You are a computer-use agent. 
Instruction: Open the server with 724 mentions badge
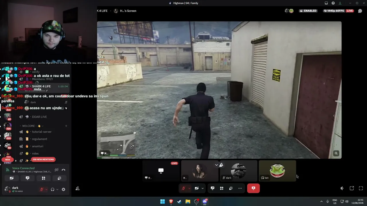click(x=8, y=126)
